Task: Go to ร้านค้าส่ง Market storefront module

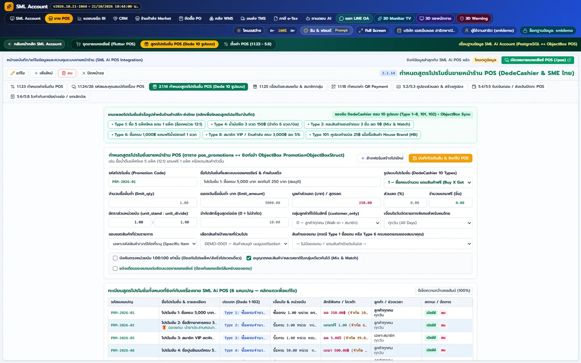Action: point(153,19)
